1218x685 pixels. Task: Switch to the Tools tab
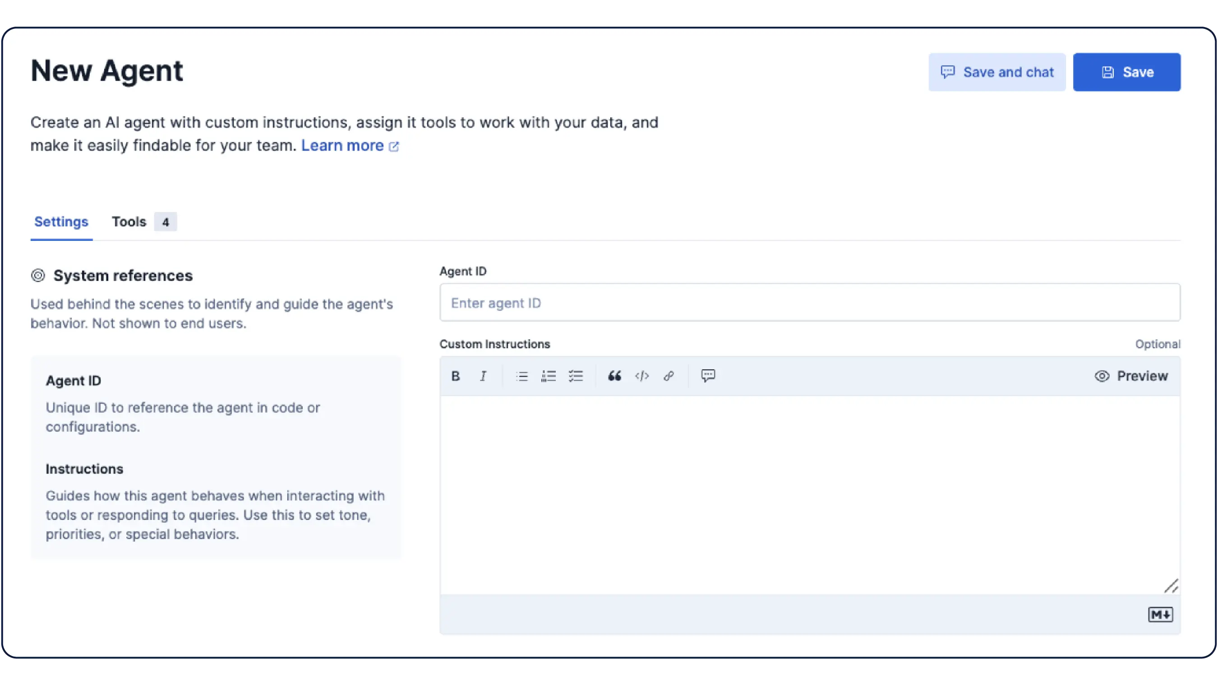129,222
